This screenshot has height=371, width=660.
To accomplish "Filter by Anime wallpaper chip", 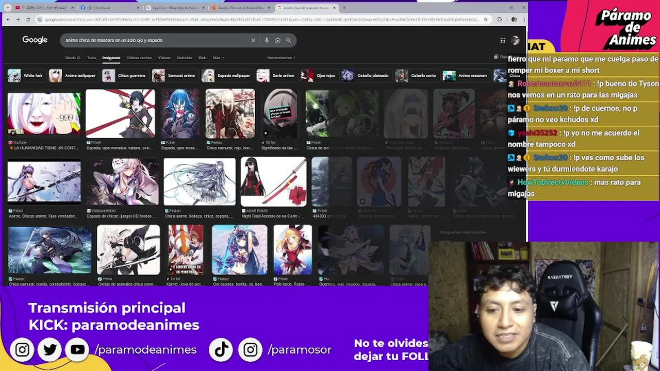I will 73,76.
